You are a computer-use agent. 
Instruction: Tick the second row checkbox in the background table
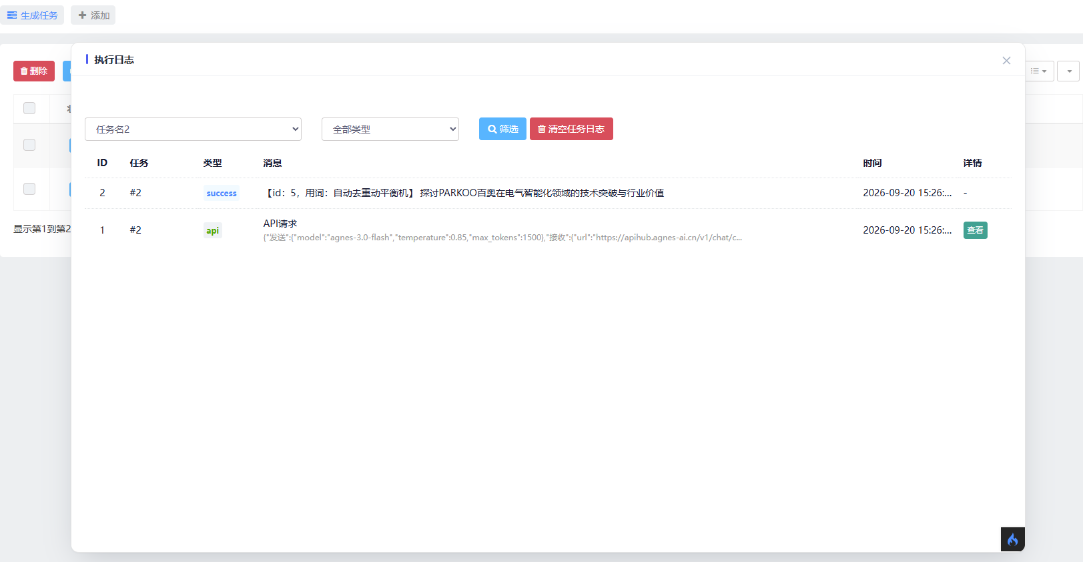pos(29,189)
